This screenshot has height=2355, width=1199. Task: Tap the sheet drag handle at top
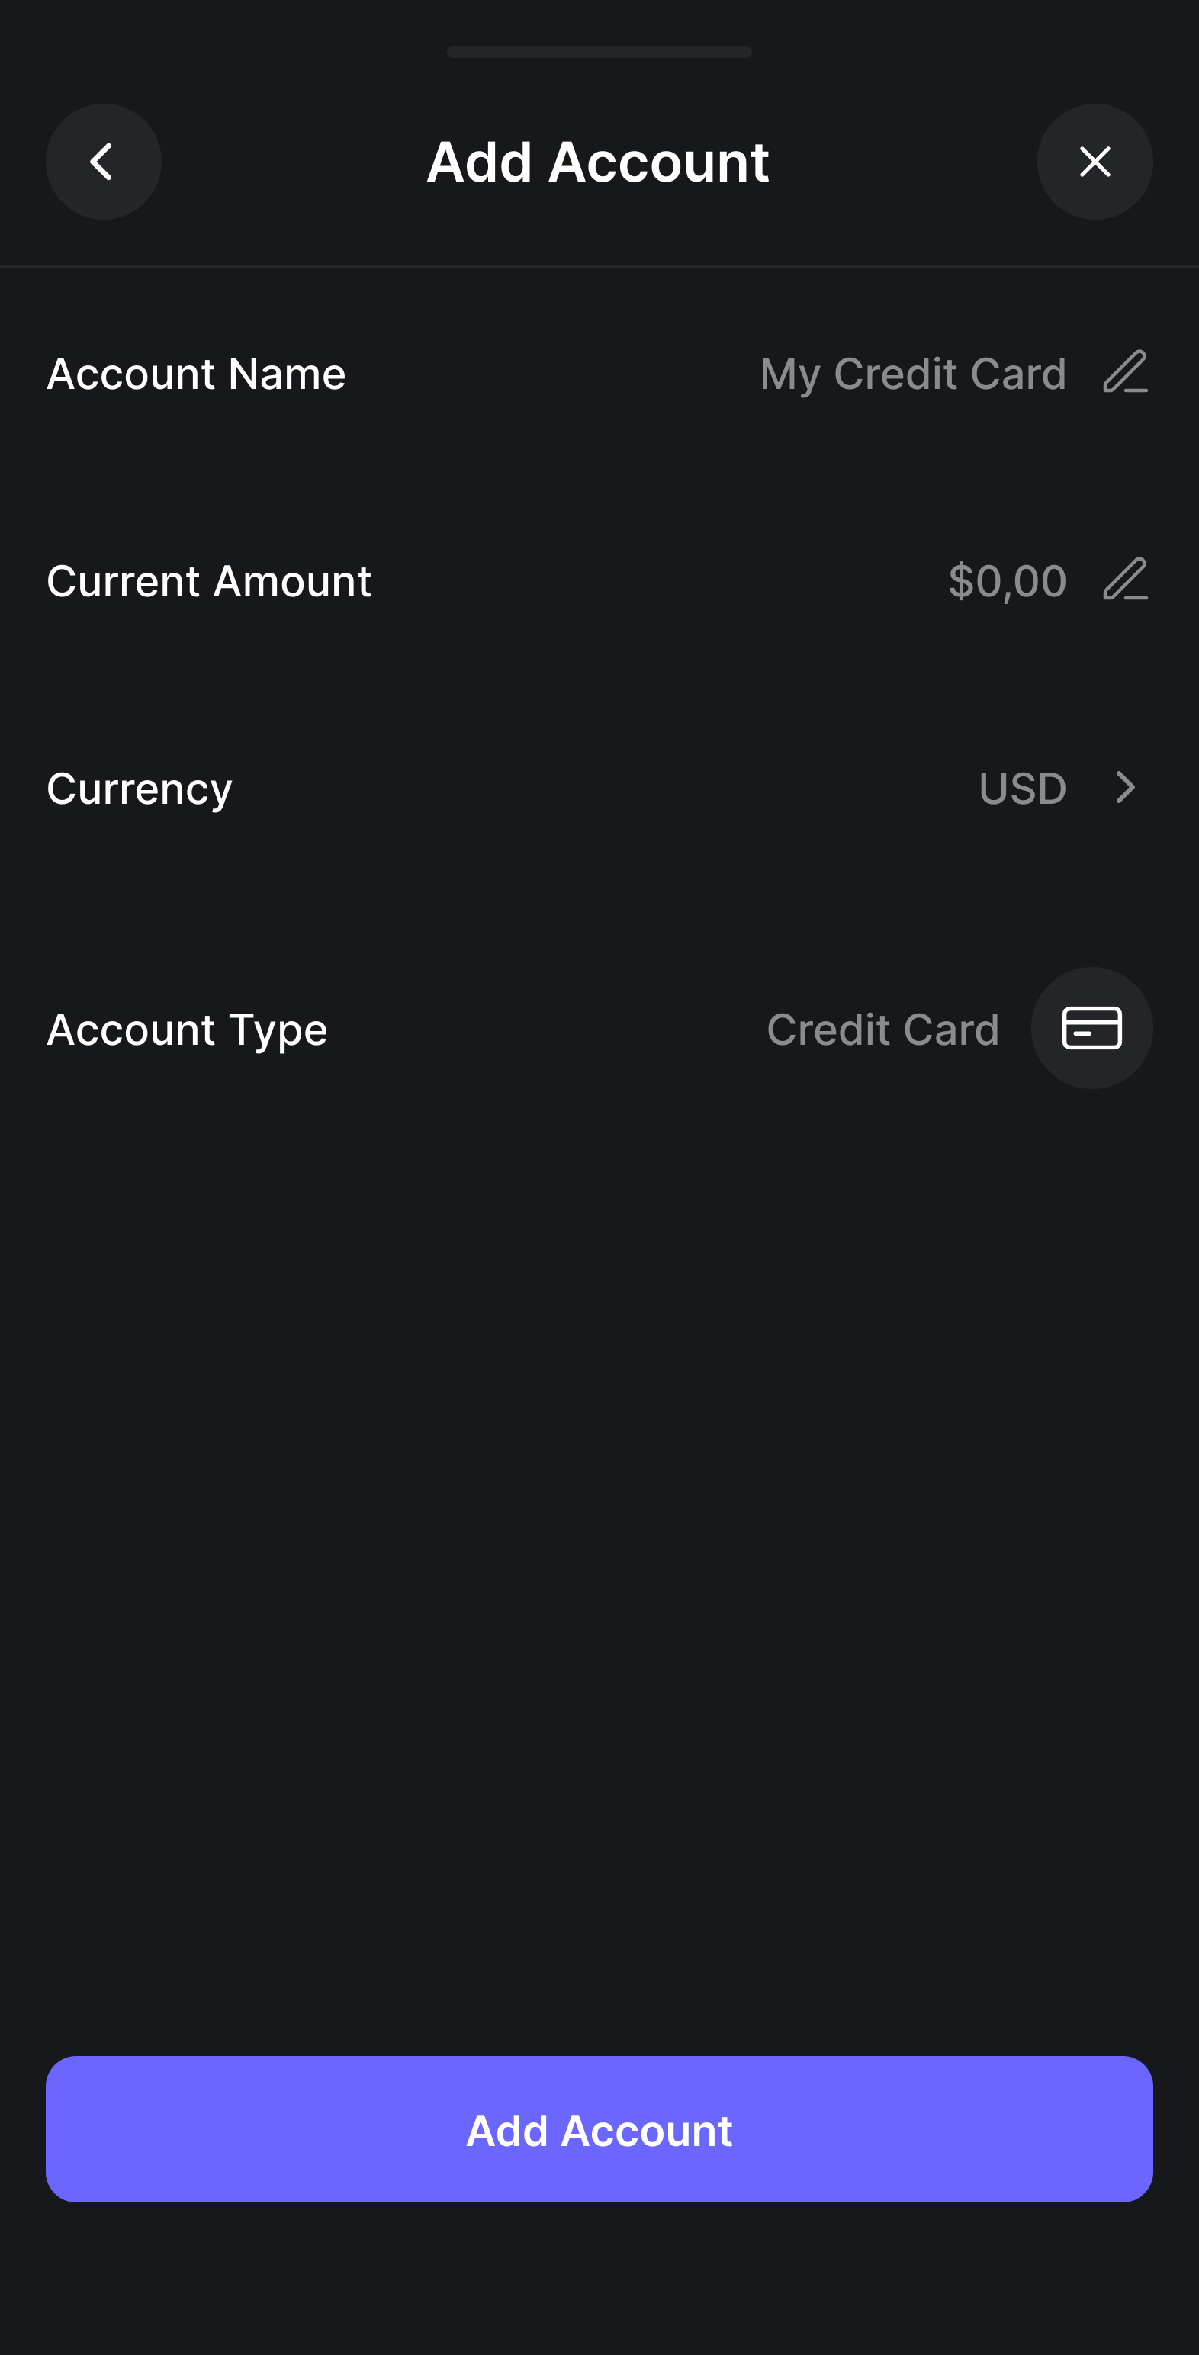(x=599, y=52)
